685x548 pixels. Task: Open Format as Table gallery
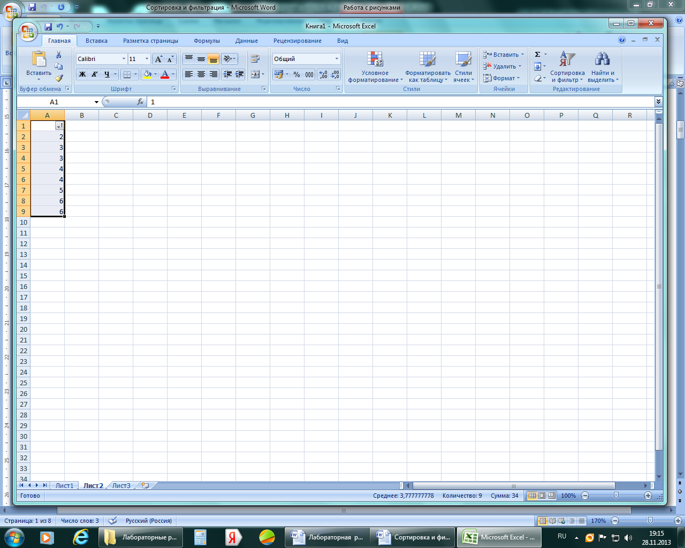pos(428,67)
